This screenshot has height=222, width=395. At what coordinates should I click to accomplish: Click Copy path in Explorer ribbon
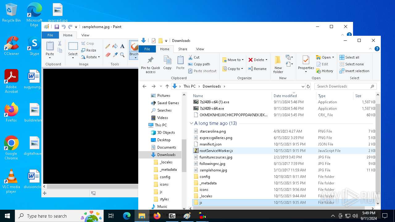(x=199, y=64)
